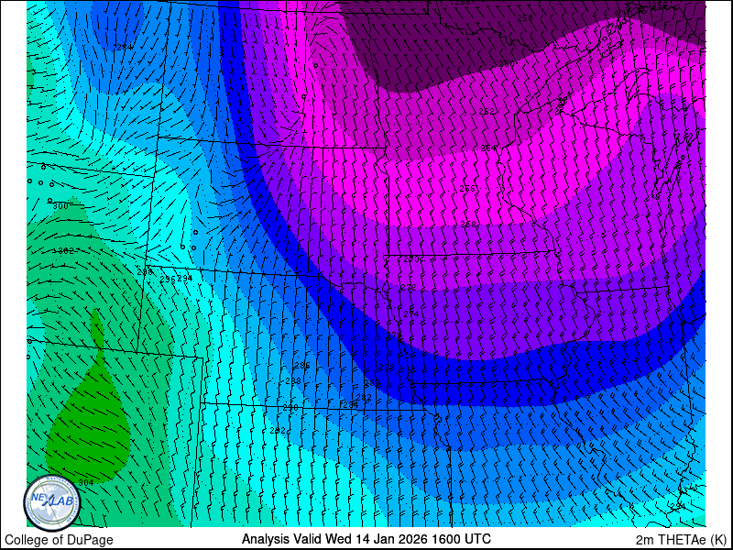This screenshot has height=550, width=733.
Task: Click the 274 contour label
Action: [x=411, y=314]
